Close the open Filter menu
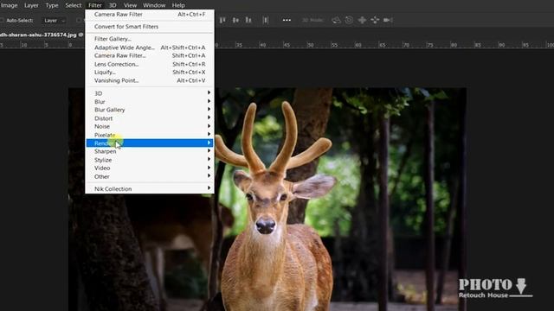Viewport: 554px width, 311px height. pyautogui.click(x=95, y=5)
